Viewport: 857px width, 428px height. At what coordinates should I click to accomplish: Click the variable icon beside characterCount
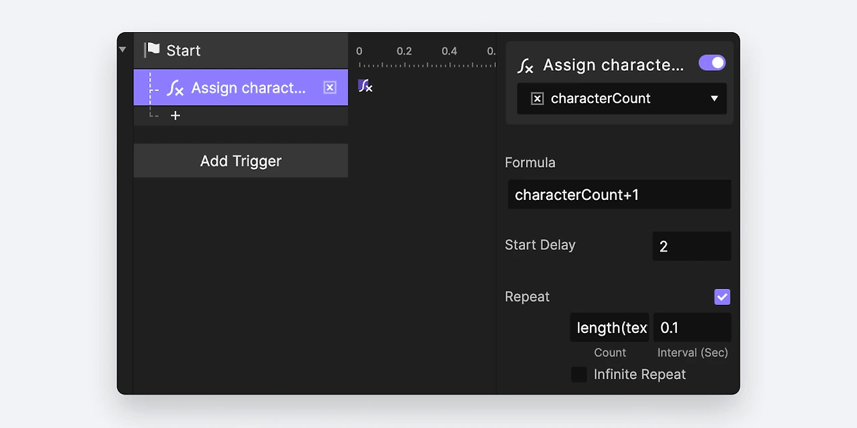537,99
